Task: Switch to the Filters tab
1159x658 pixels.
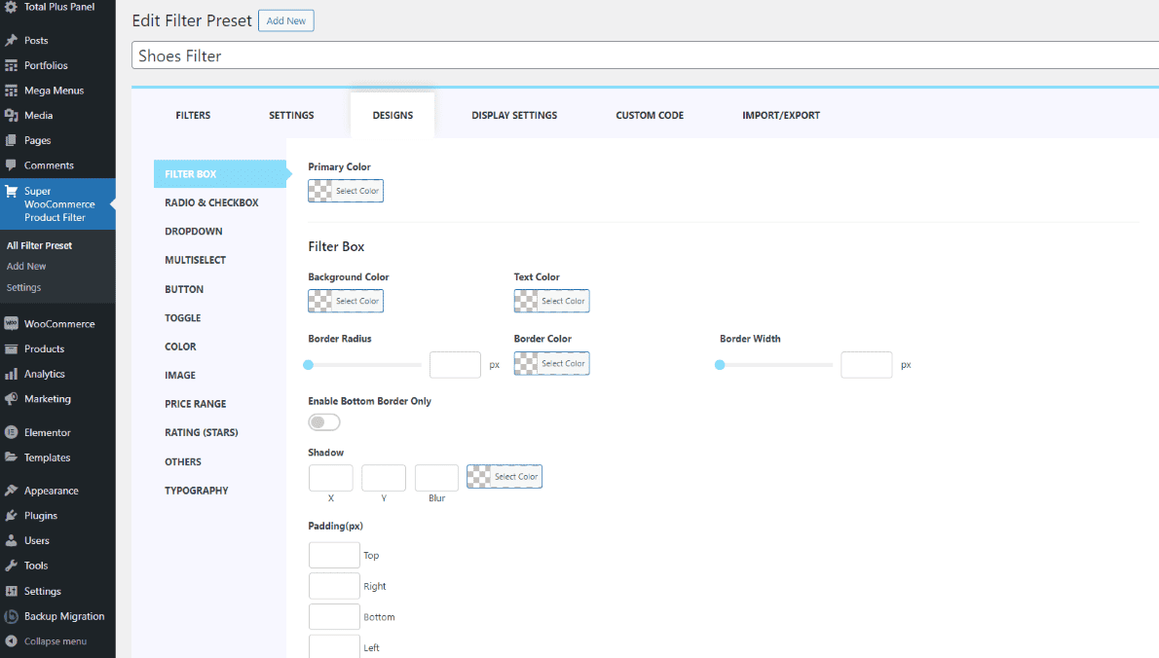Action: tap(193, 115)
